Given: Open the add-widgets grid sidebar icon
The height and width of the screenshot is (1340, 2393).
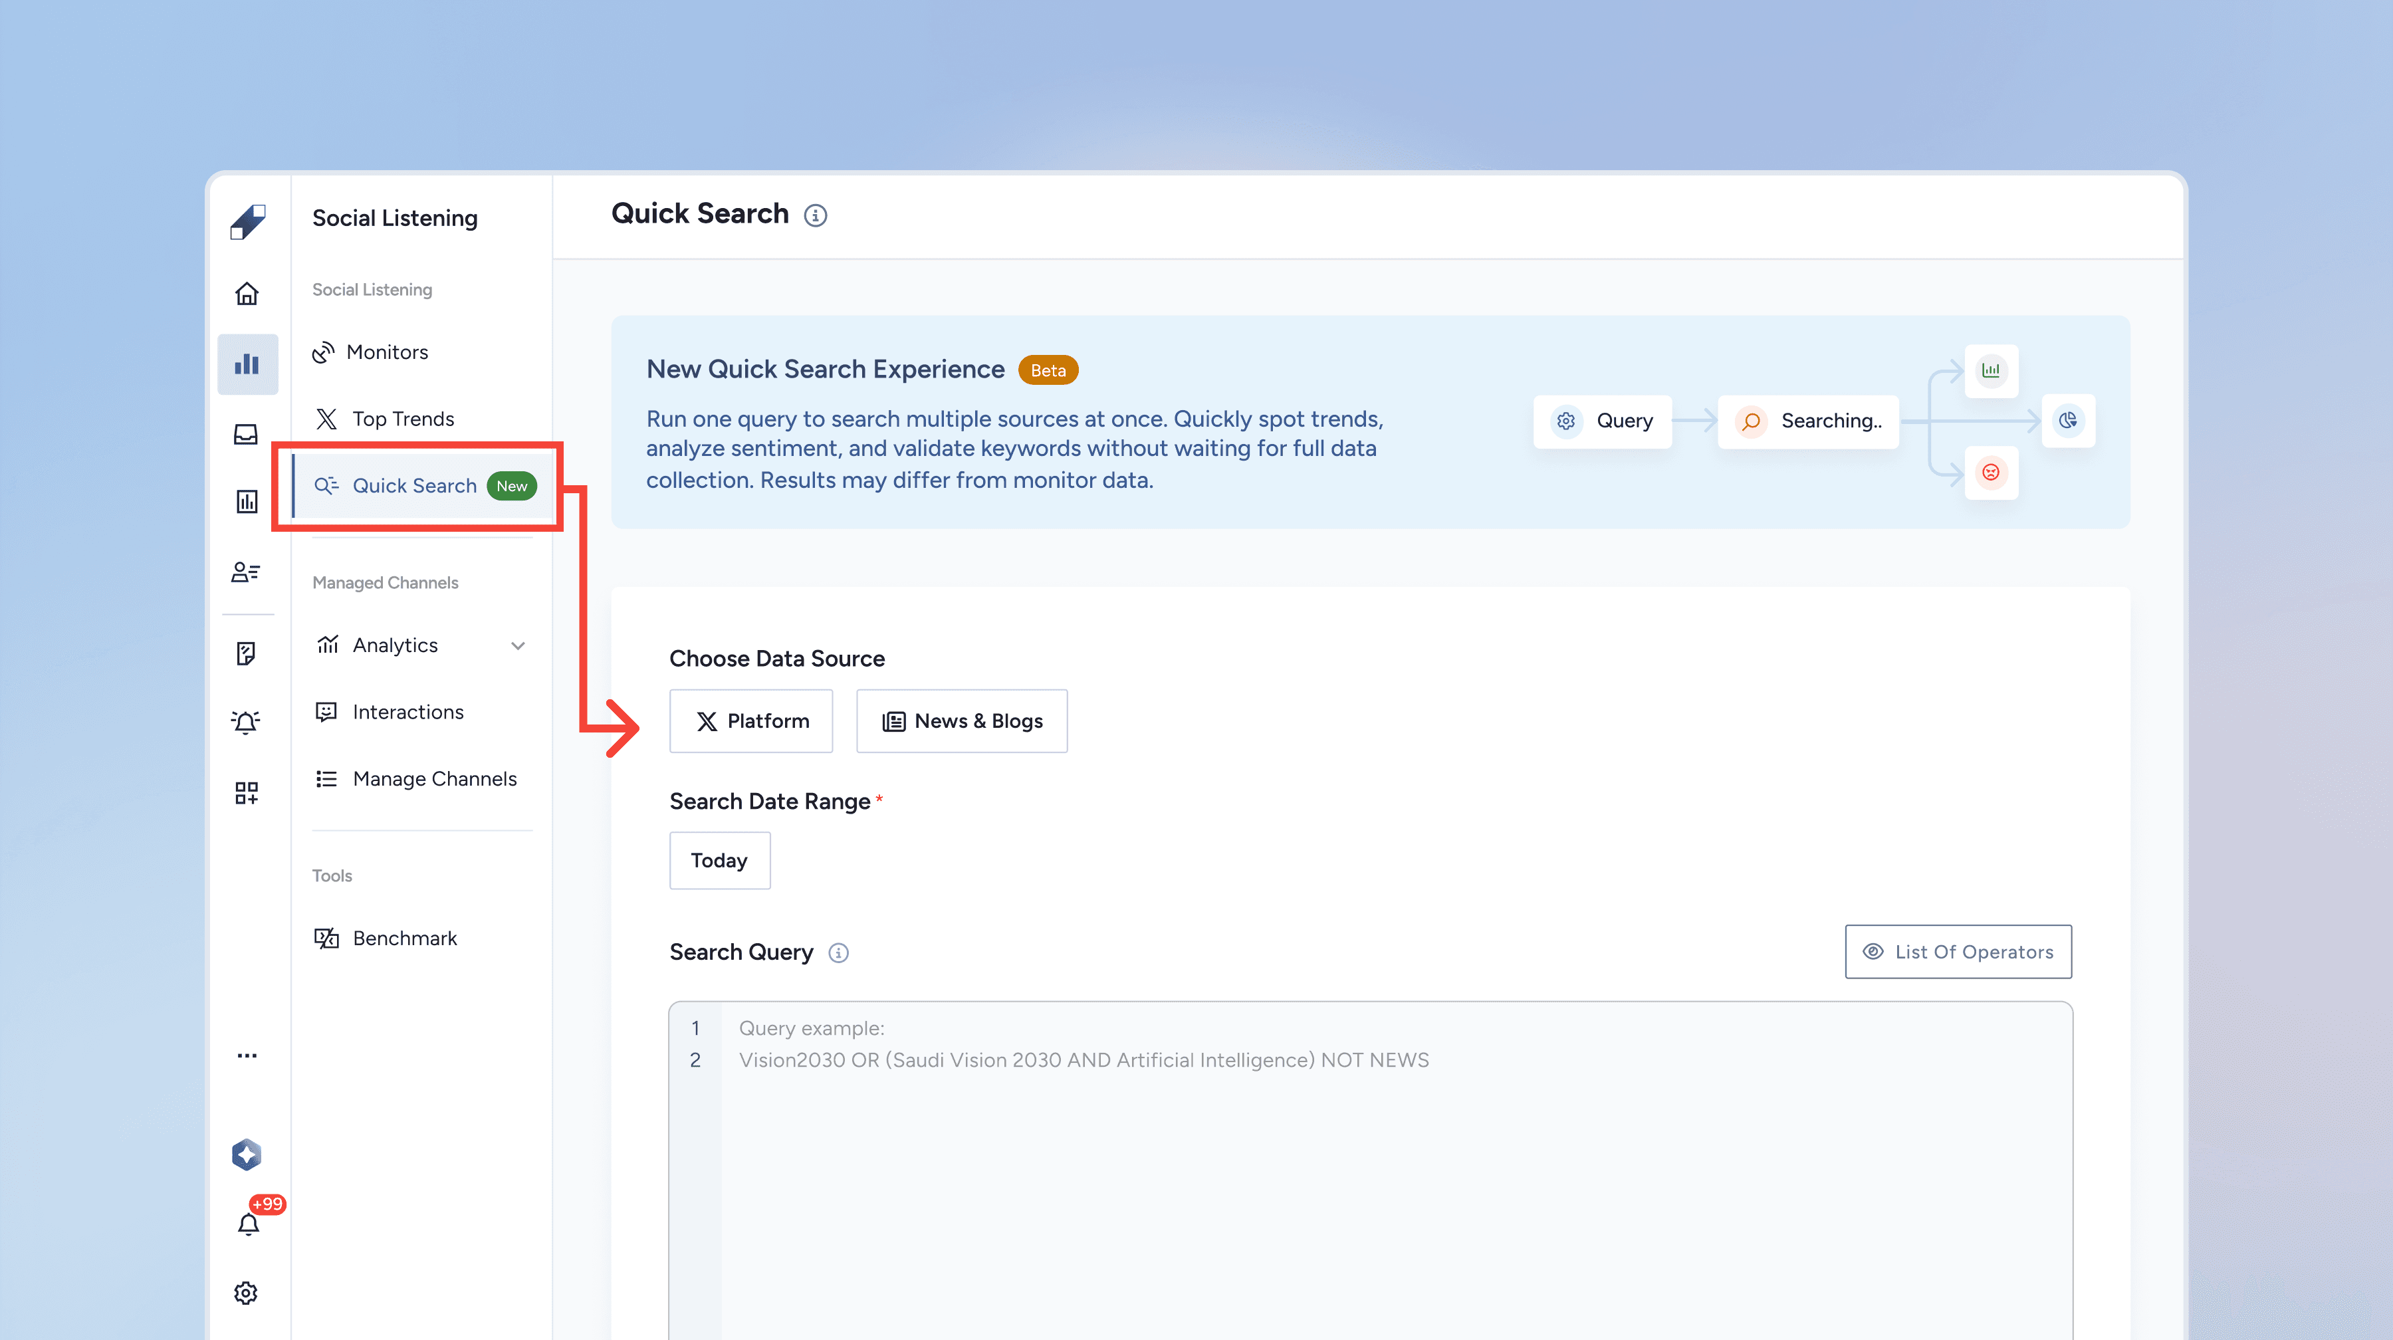Looking at the screenshot, I should [x=246, y=793].
